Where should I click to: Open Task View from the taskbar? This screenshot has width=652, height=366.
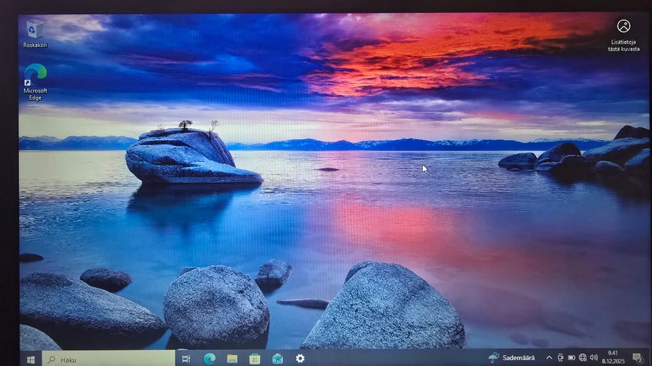click(x=186, y=359)
